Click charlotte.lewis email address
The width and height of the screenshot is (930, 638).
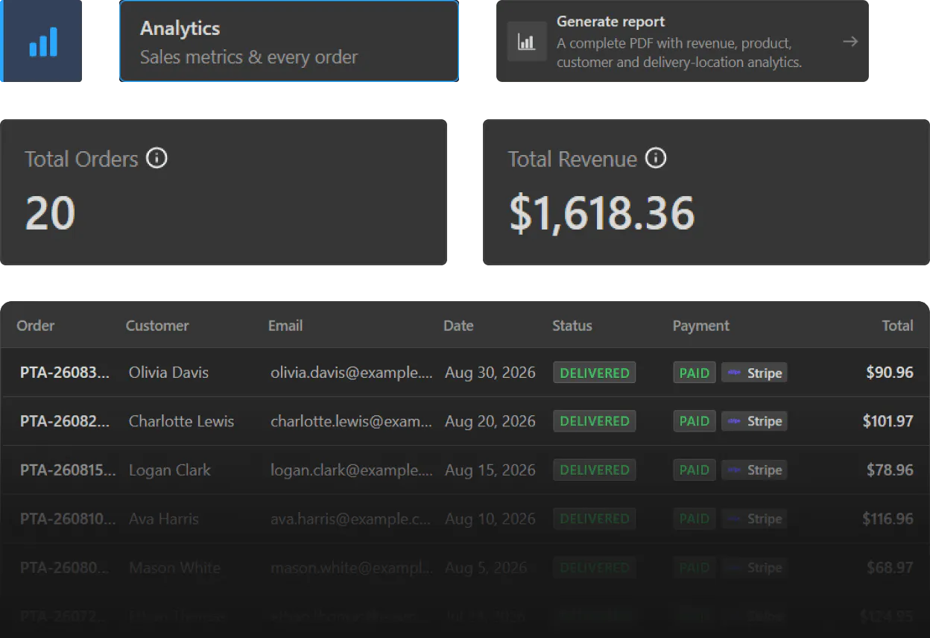coord(352,421)
